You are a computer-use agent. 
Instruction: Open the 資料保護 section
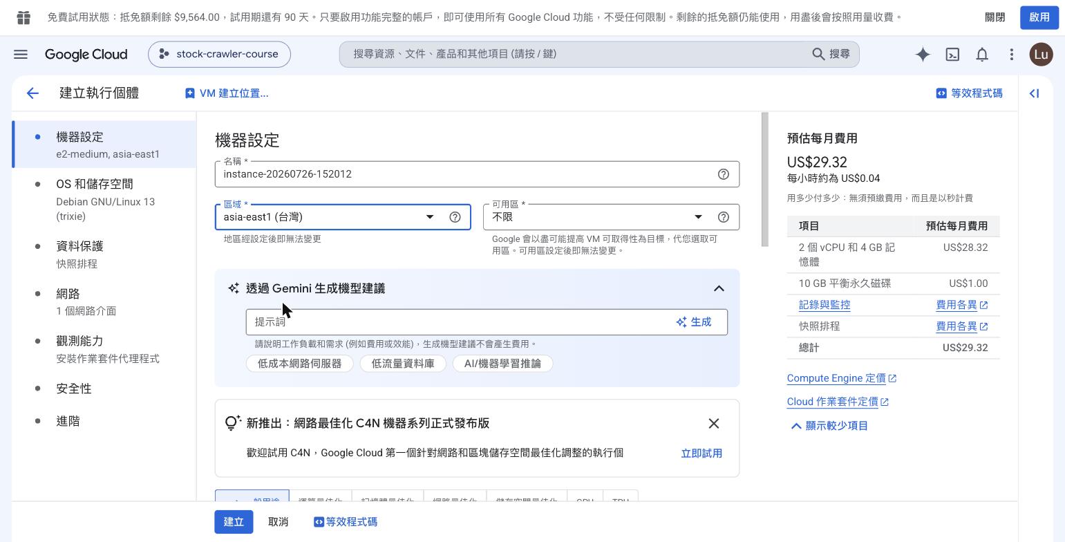click(104, 254)
